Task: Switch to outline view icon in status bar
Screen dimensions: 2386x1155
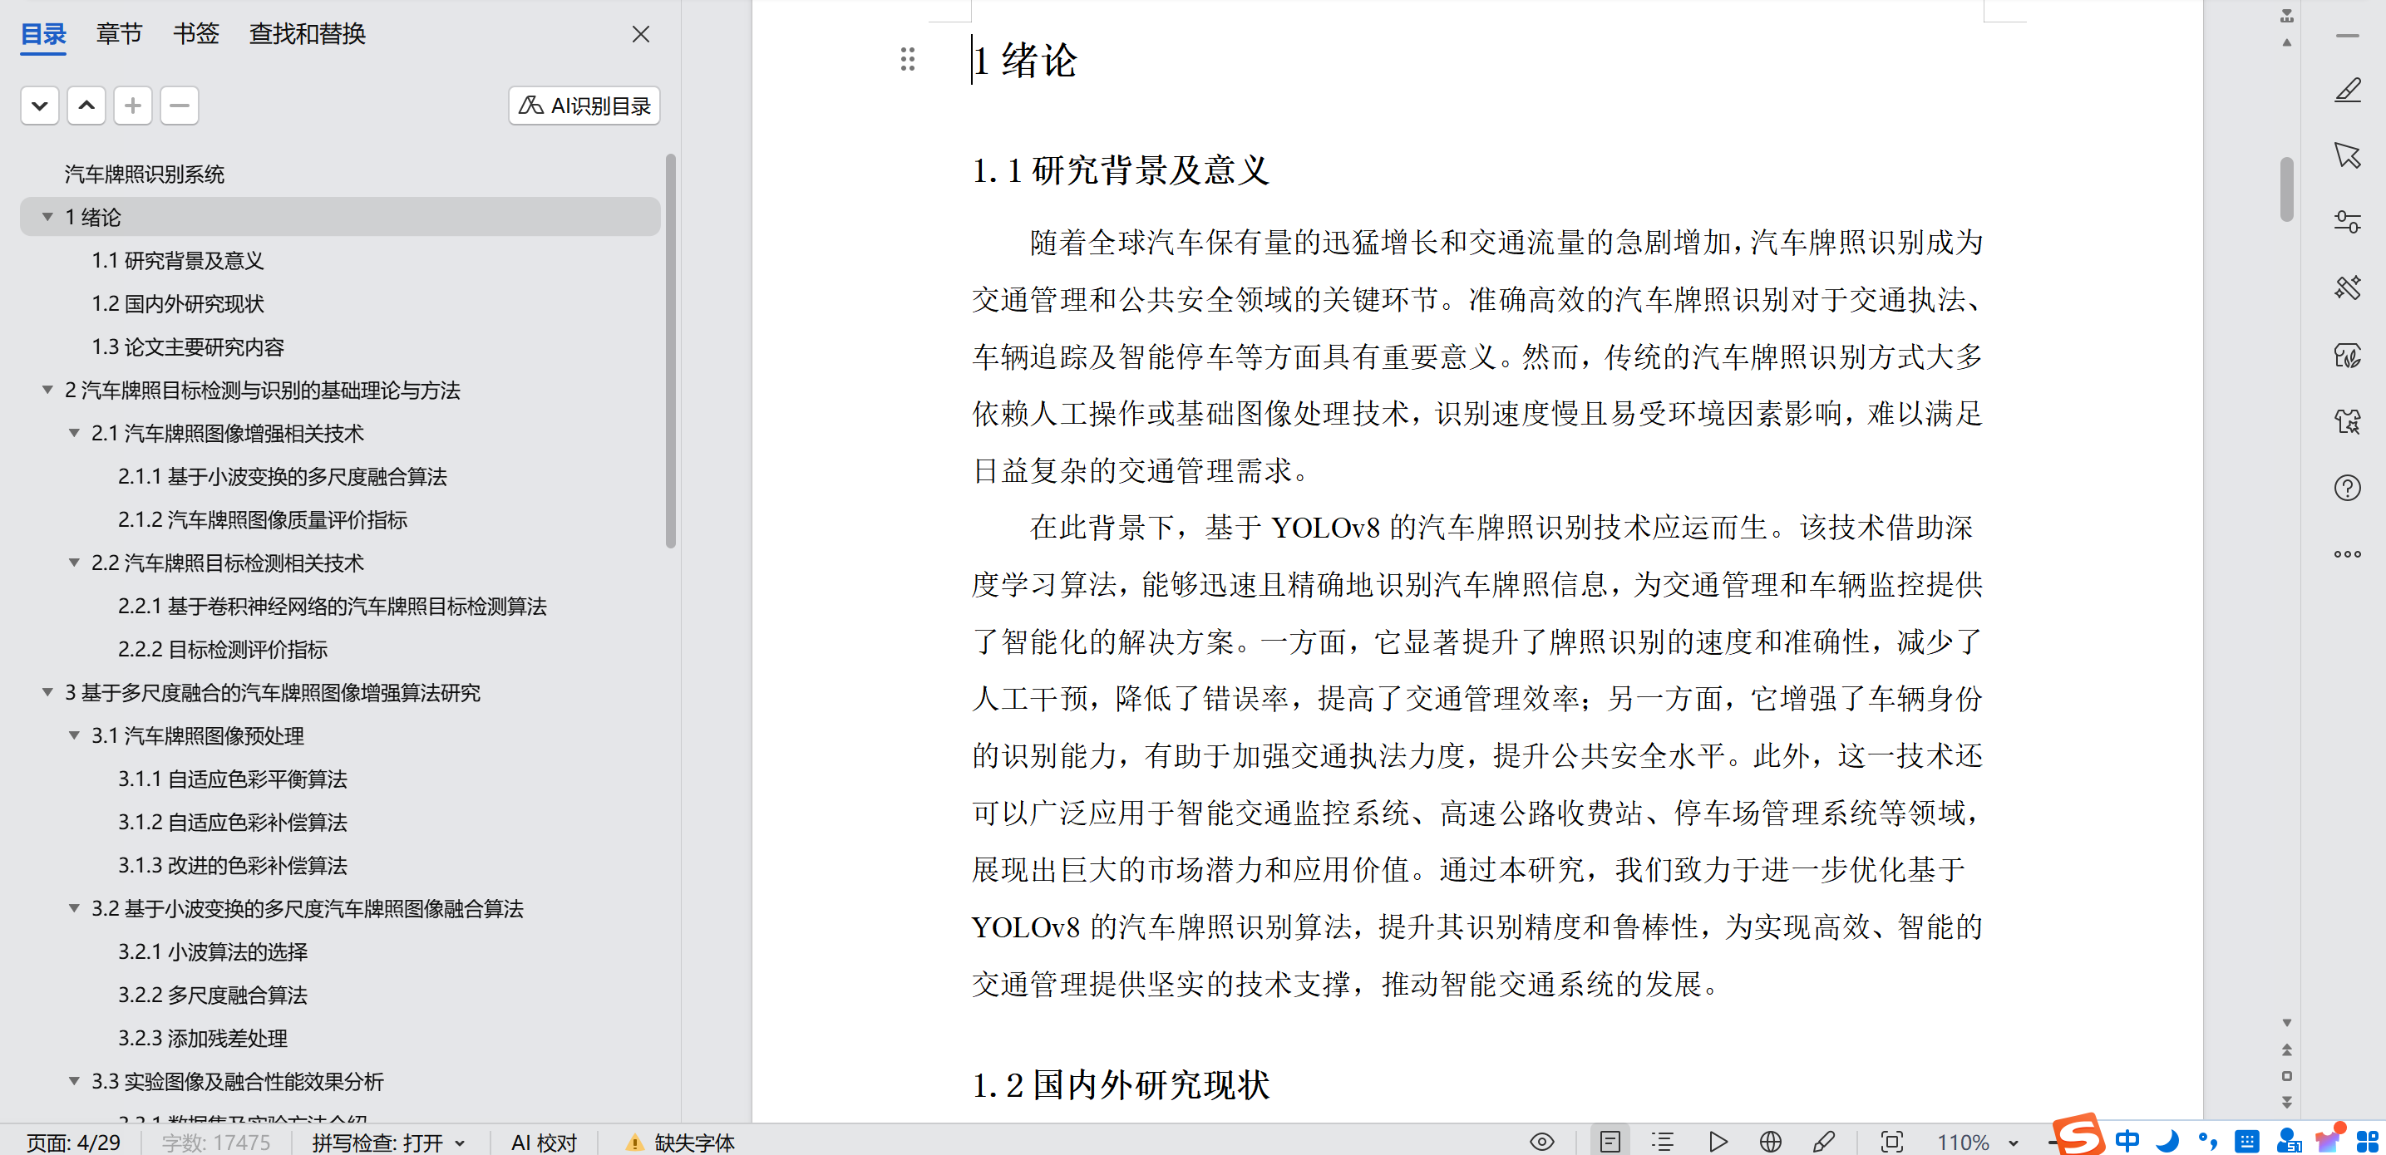Action: point(1663,1141)
